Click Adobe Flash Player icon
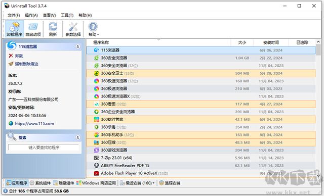Image resolution: width=324 pixels, height=196 pixels. [x=96, y=173]
